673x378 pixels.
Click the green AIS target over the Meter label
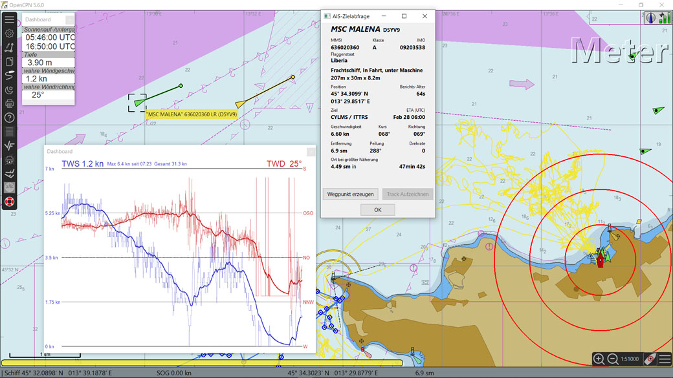[x=634, y=56]
